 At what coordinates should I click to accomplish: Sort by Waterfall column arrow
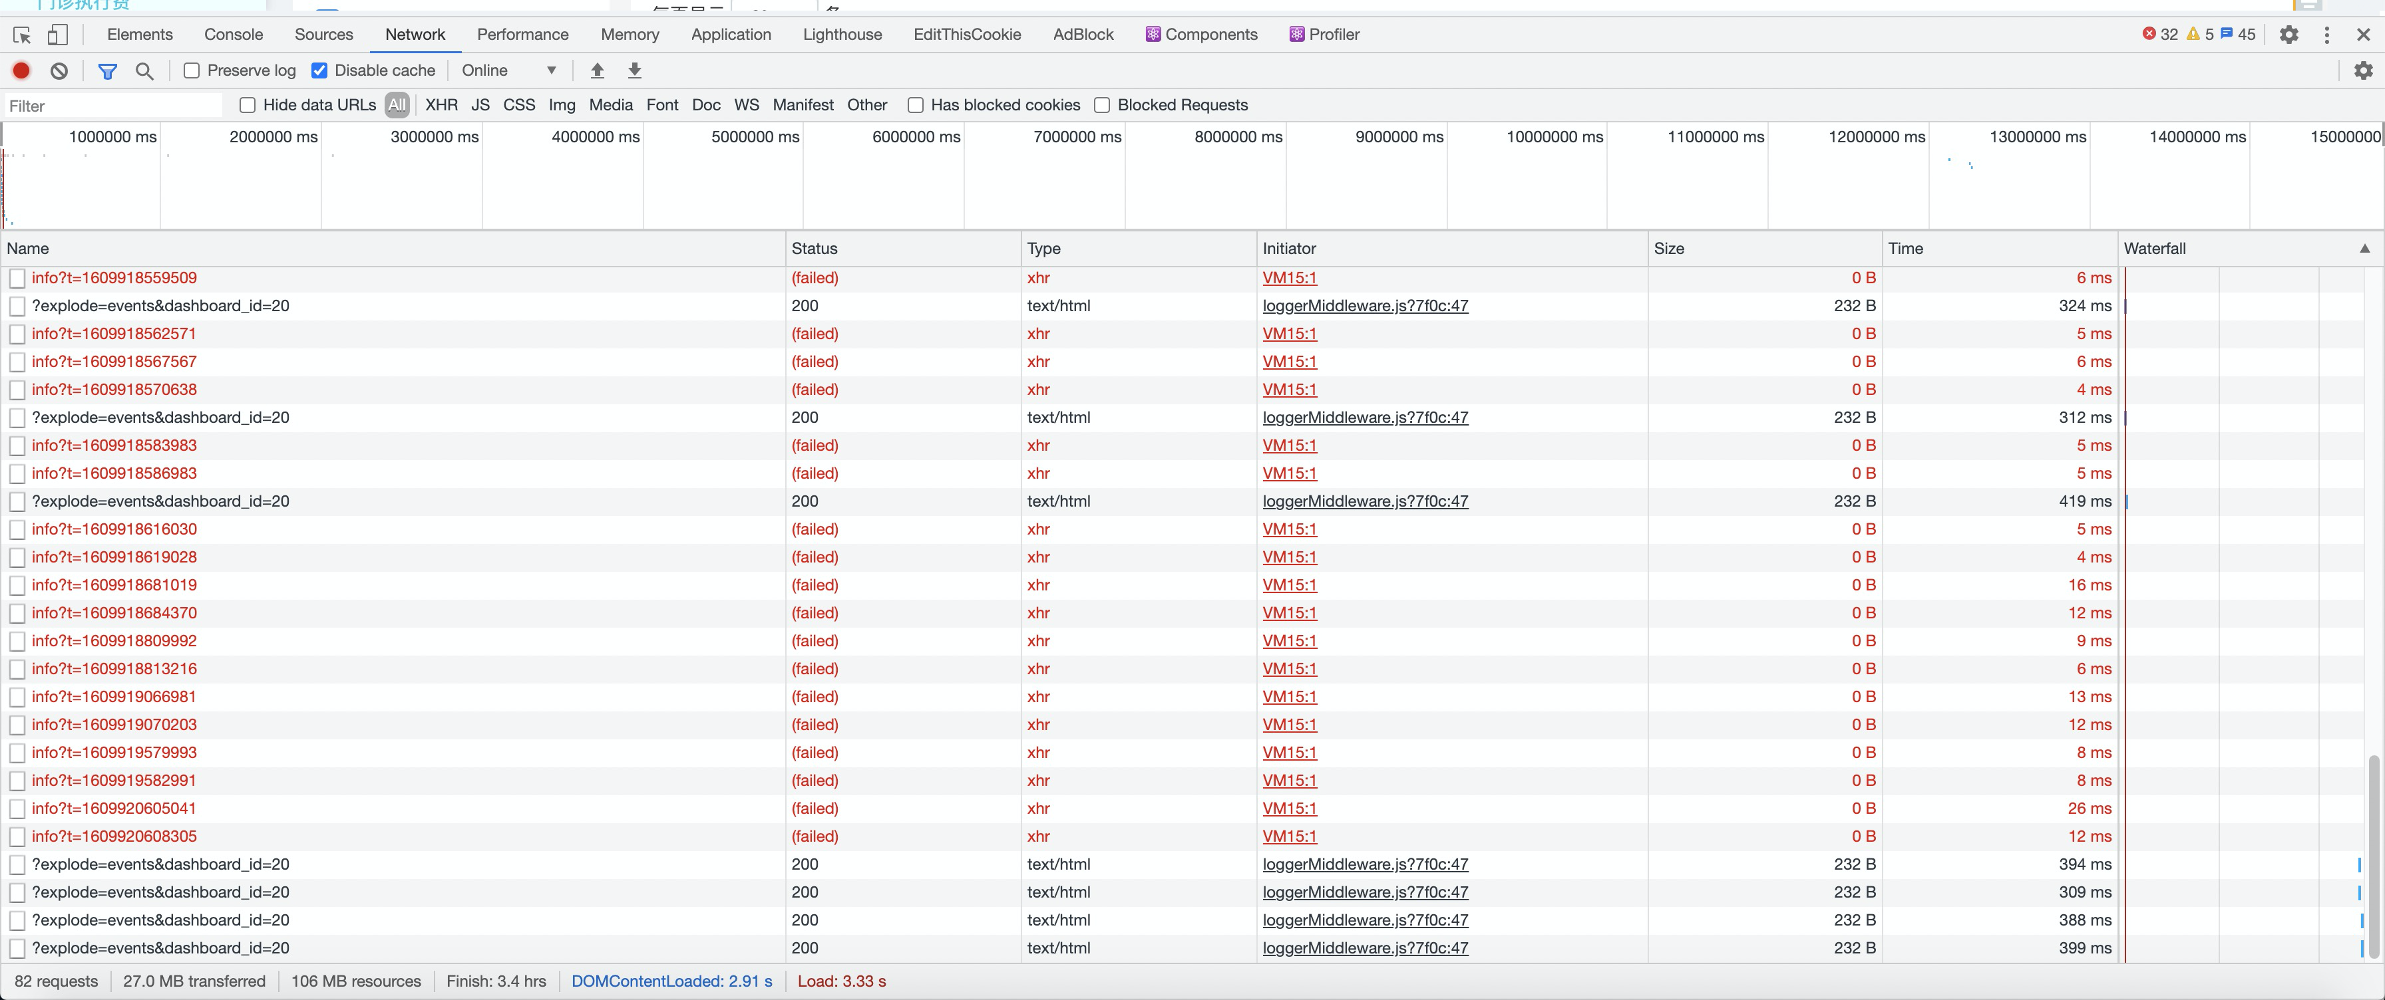click(x=2364, y=248)
